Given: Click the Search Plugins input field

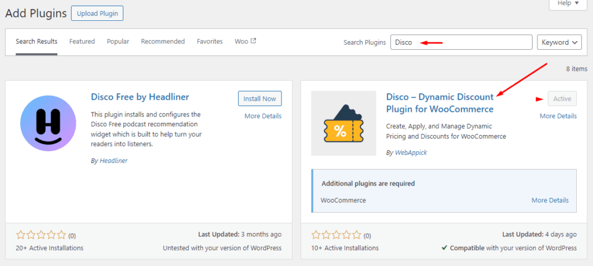Looking at the screenshot, I should 461,42.
